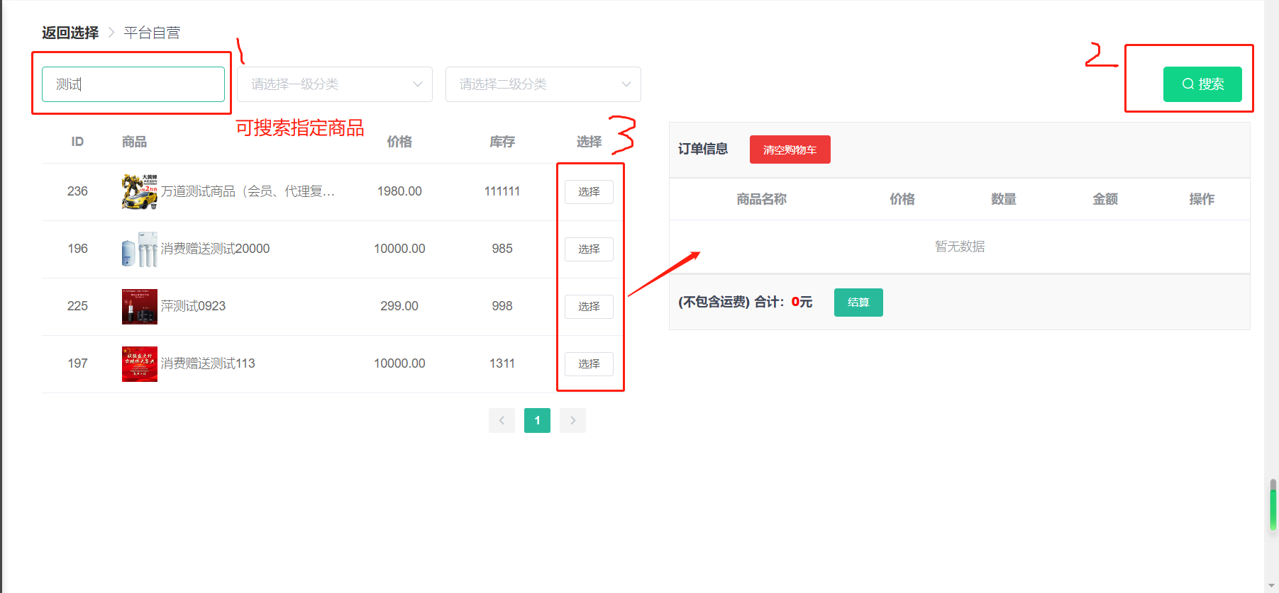Screen dimensions: 1279x593
Task: Go to previous page with left arrow
Action: [502, 420]
